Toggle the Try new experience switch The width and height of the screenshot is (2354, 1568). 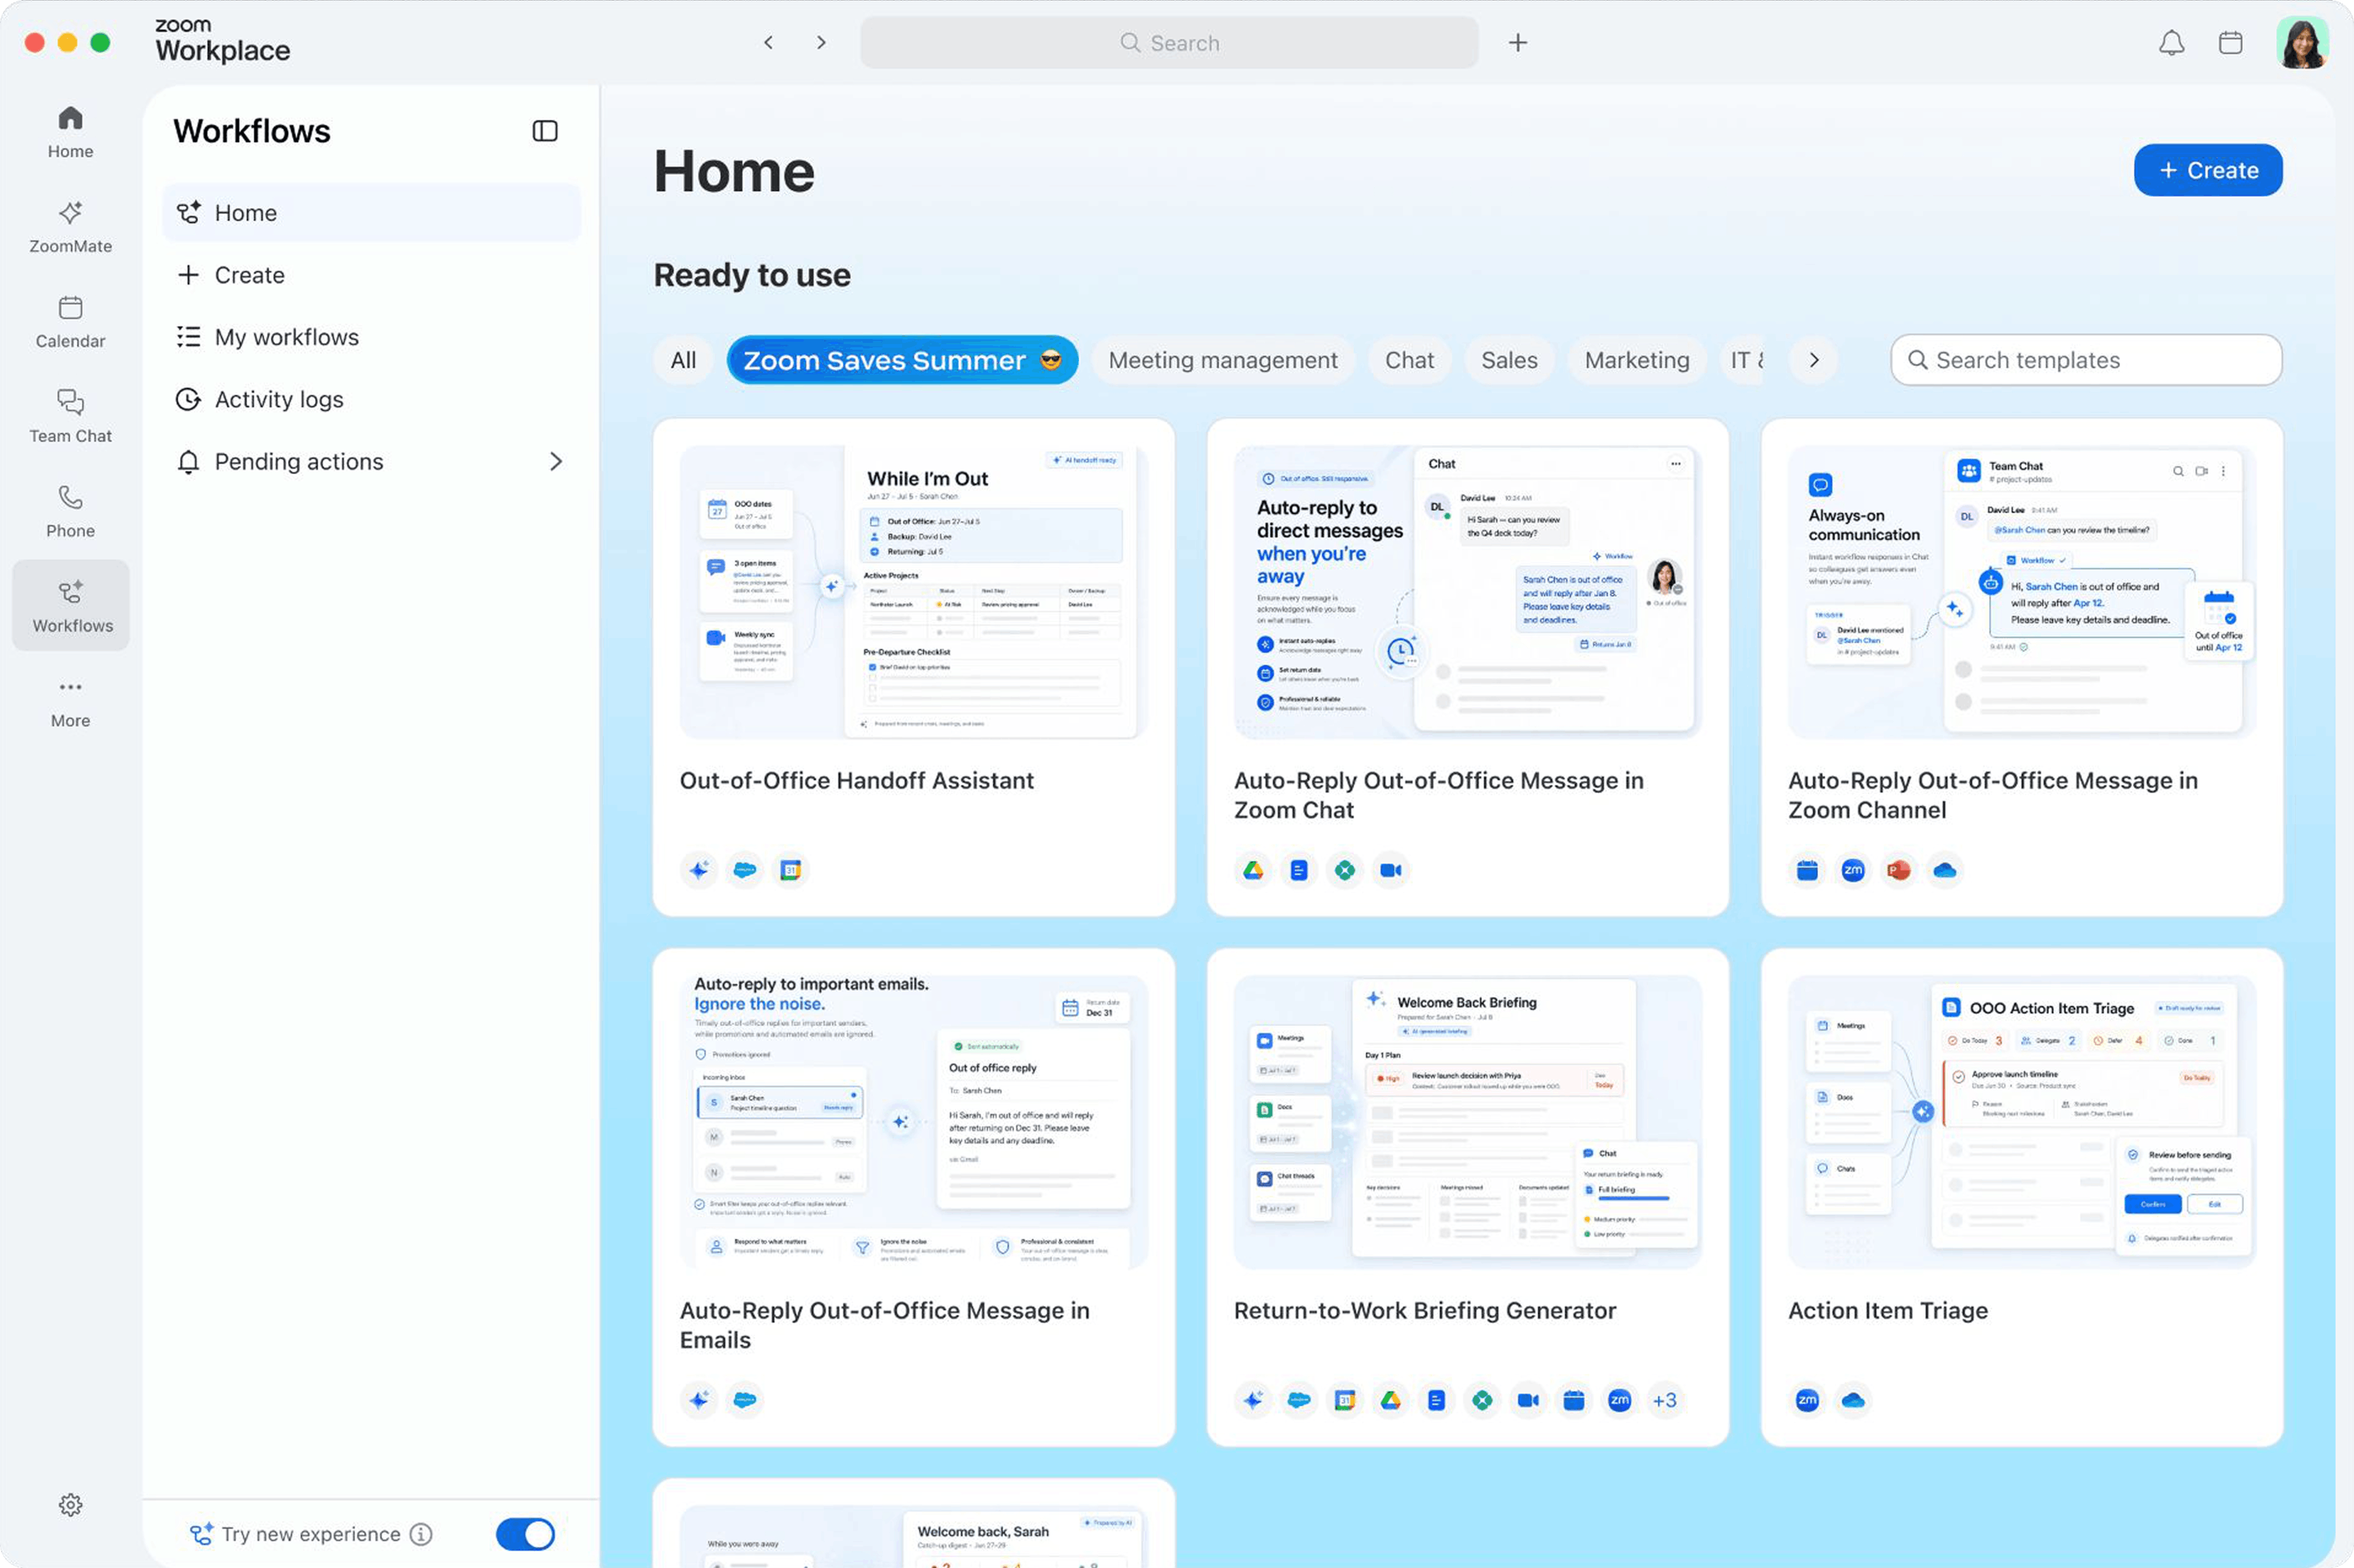pyautogui.click(x=525, y=1533)
